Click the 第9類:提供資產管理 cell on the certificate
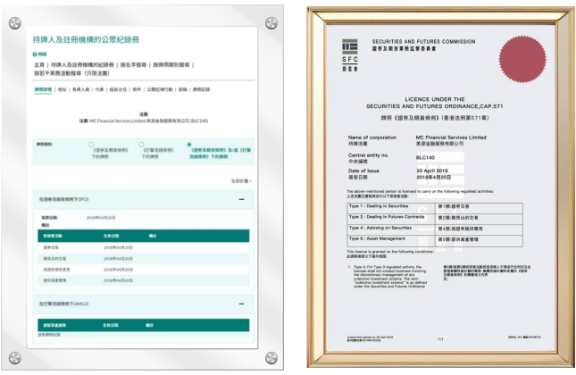 click(x=479, y=240)
